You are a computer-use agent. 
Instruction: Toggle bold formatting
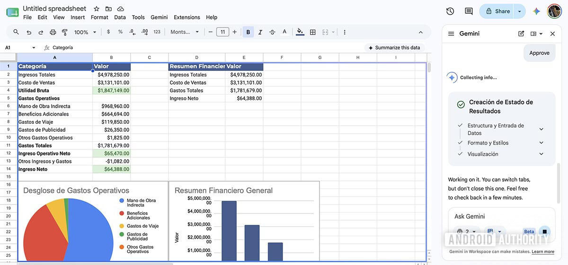[x=248, y=32]
